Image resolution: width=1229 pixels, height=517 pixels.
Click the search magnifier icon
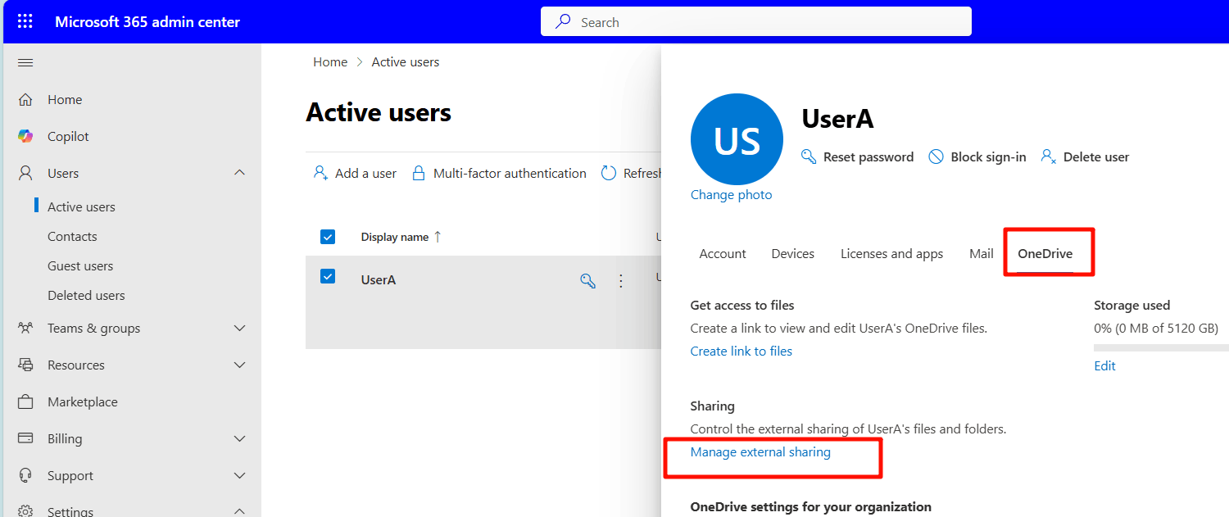pos(563,22)
